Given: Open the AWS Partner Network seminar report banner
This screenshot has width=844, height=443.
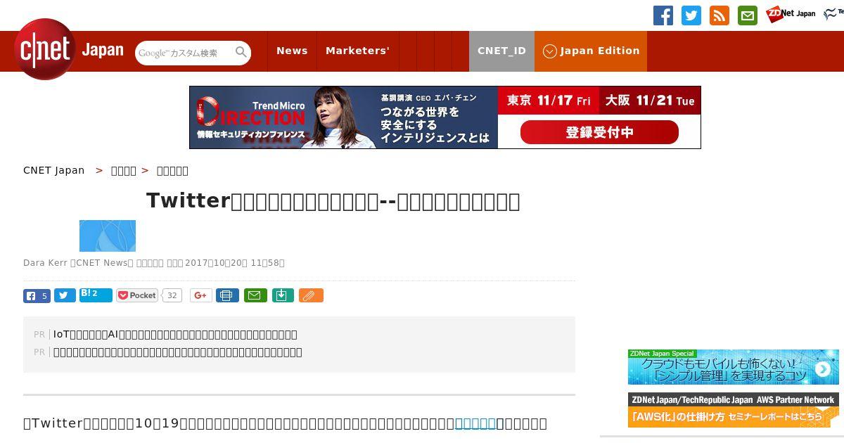Looking at the screenshot, I should [x=734, y=410].
